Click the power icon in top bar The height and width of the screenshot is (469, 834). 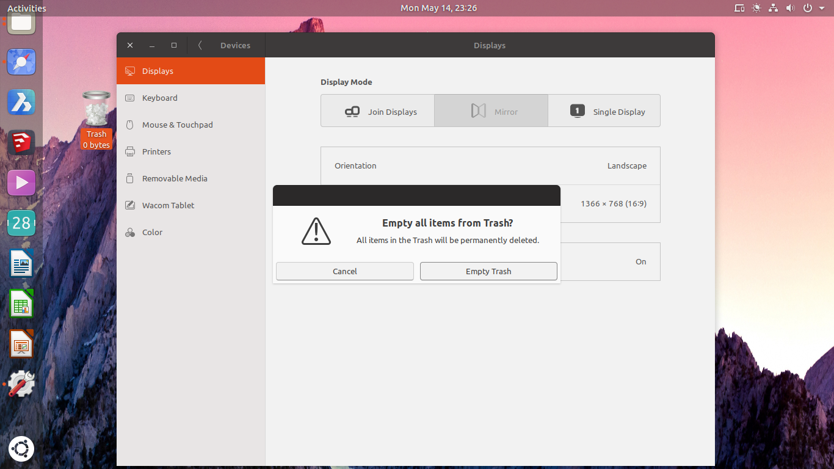click(808, 8)
